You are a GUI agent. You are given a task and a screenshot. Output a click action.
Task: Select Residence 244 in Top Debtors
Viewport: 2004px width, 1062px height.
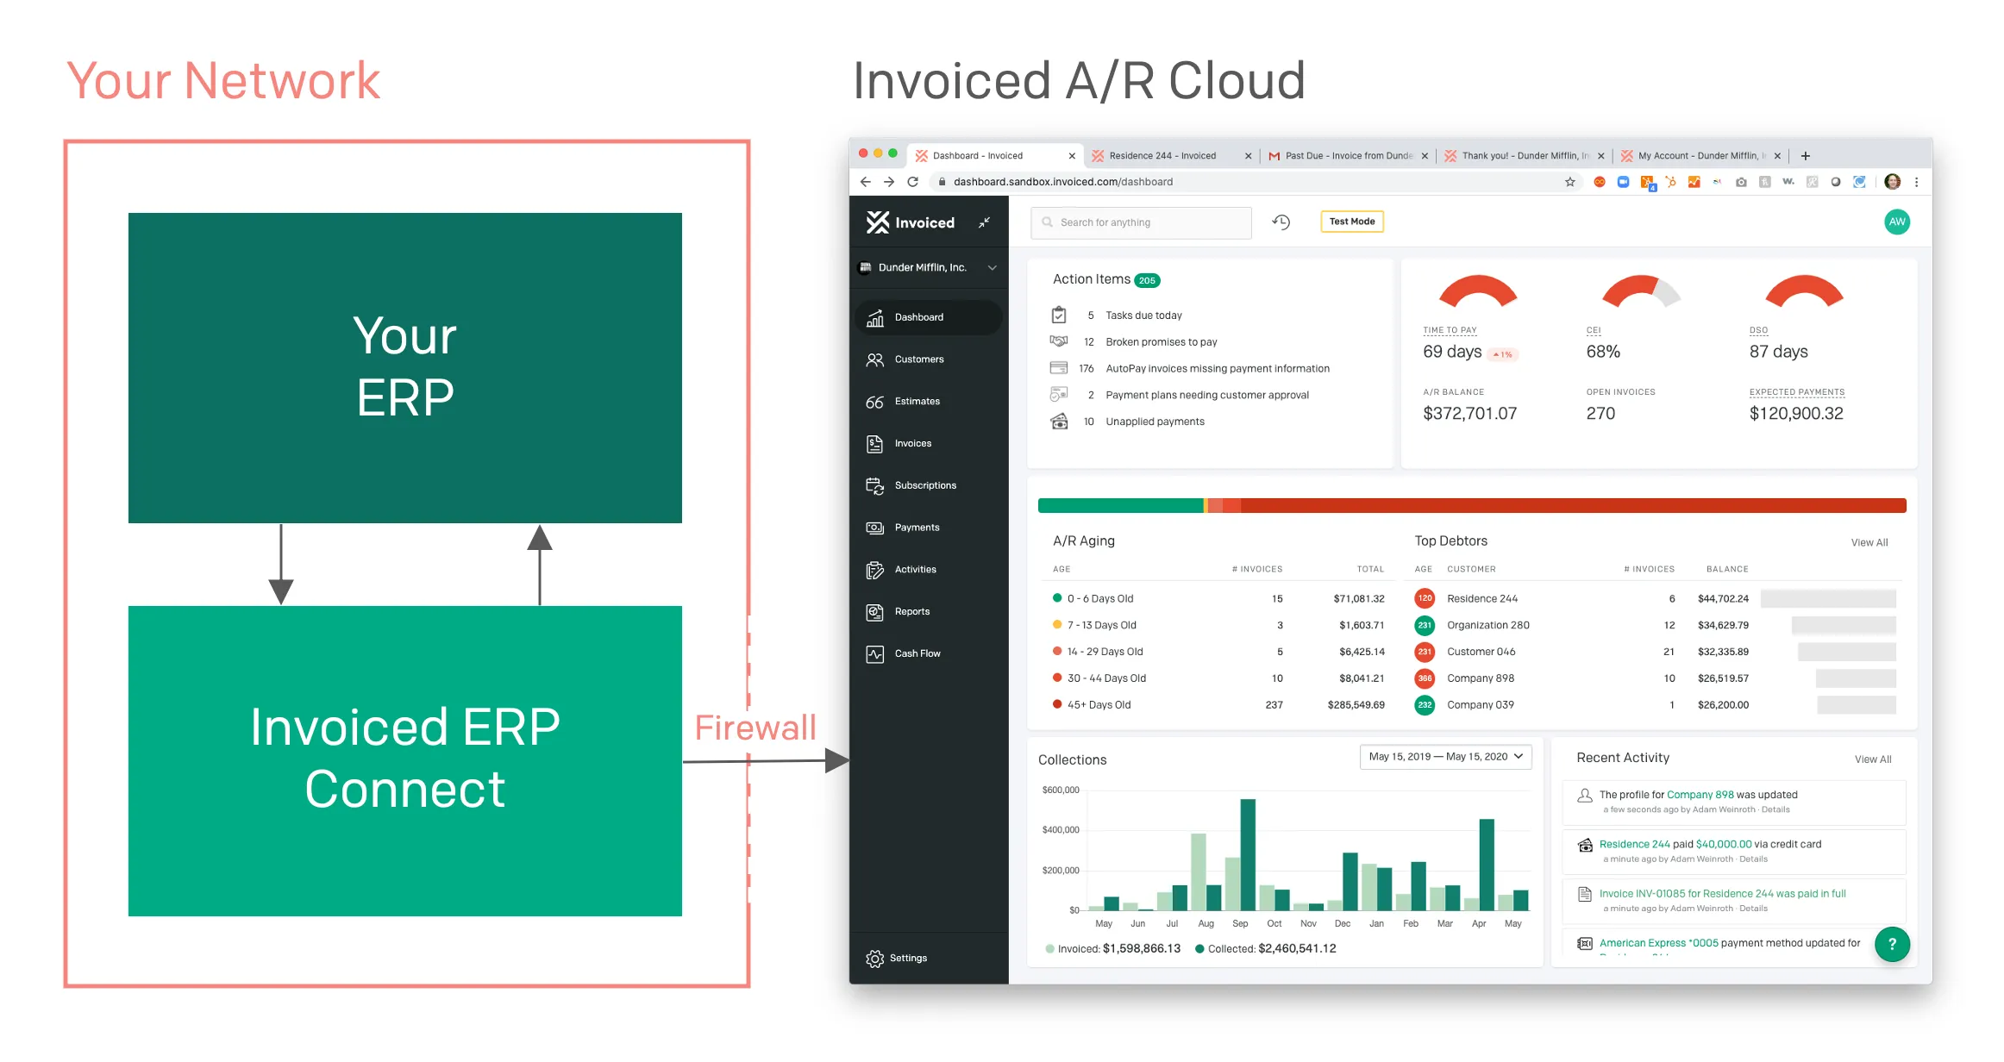(x=1481, y=599)
